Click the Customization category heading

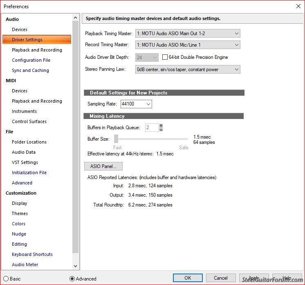21,193
